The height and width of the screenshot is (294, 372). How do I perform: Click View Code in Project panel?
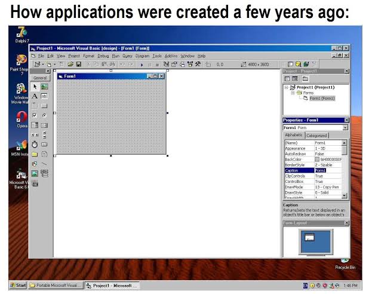pos(287,79)
